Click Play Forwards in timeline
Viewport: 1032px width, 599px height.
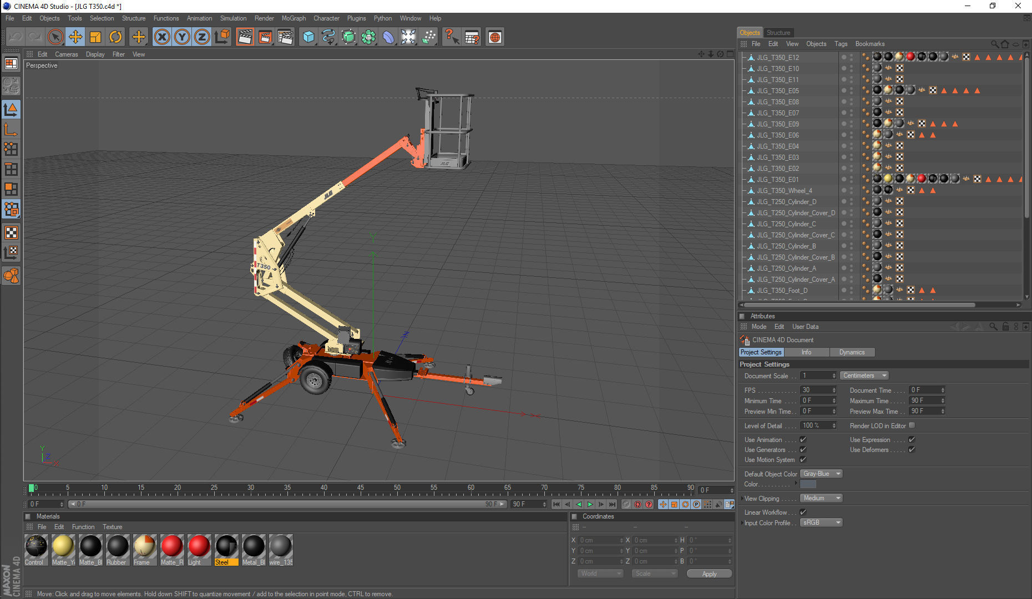(590, 504)
